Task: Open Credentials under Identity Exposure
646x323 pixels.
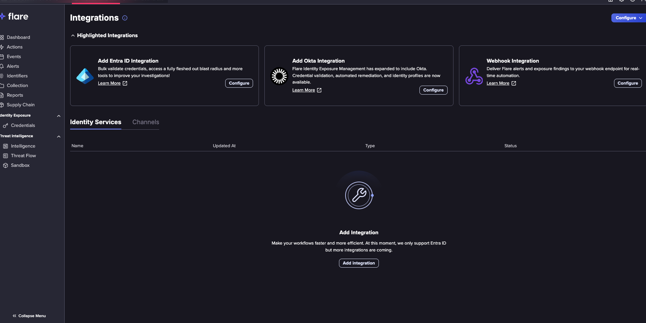Action: point(23,126)
